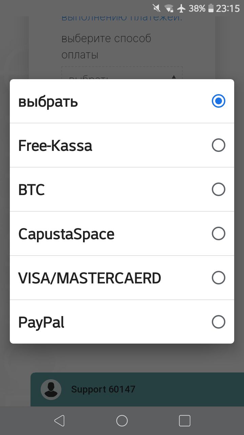
Task: Open the Support 60147 chat bar
Action: (137, 389)
